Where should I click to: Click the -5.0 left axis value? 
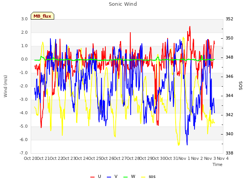click(x=24, y=126)
